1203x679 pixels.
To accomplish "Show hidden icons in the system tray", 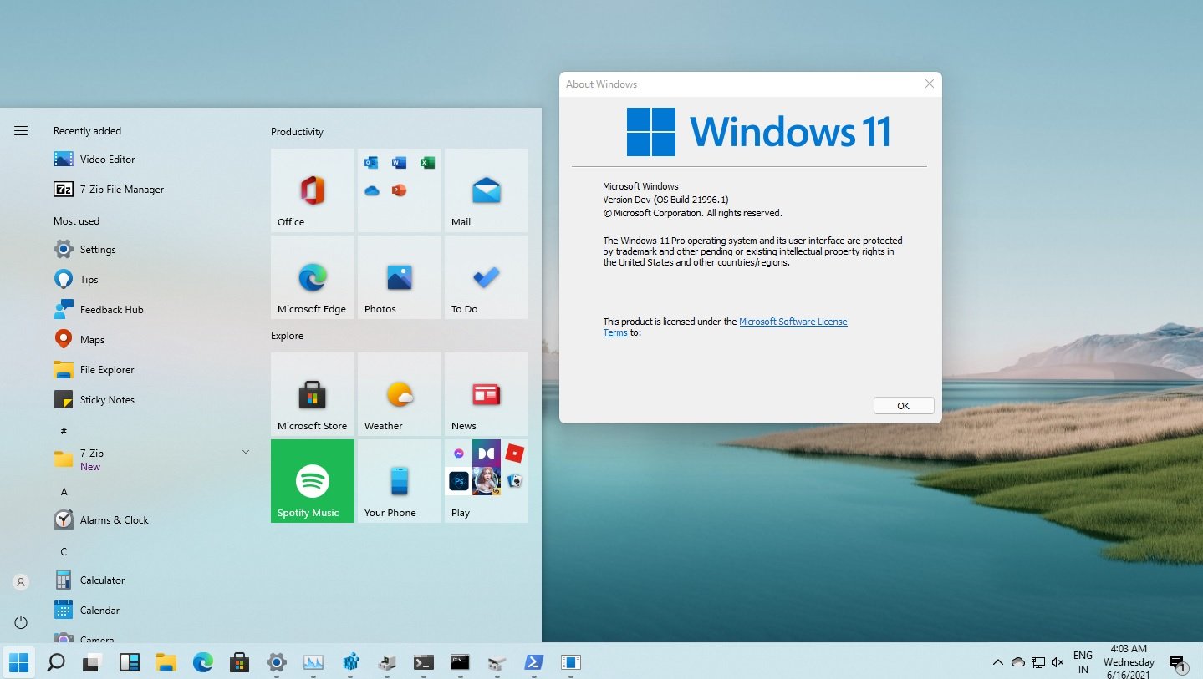I will click(x=997, y=662).
